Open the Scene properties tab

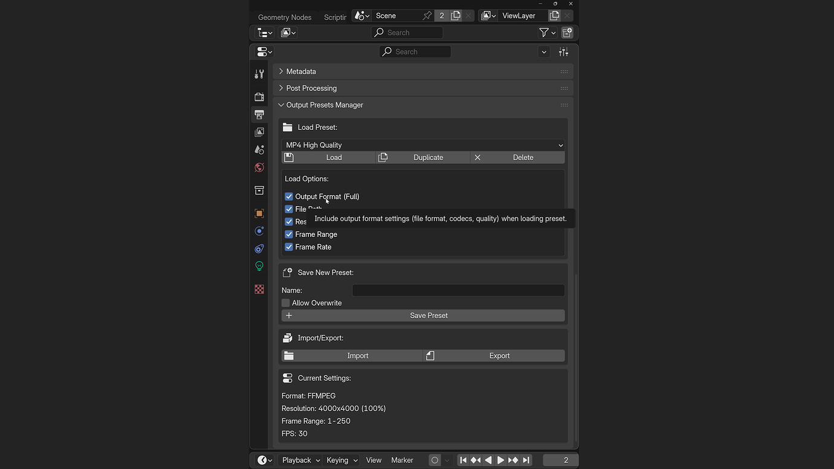click(259, 149)
